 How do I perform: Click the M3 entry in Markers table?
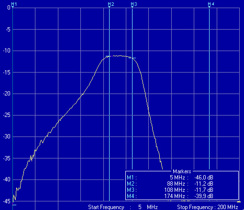point(170,190)
